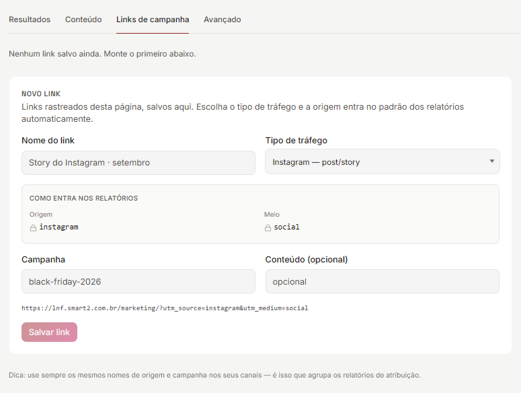Click the 'Conteúdo (opcional)' field label

(x=307, y=260)
